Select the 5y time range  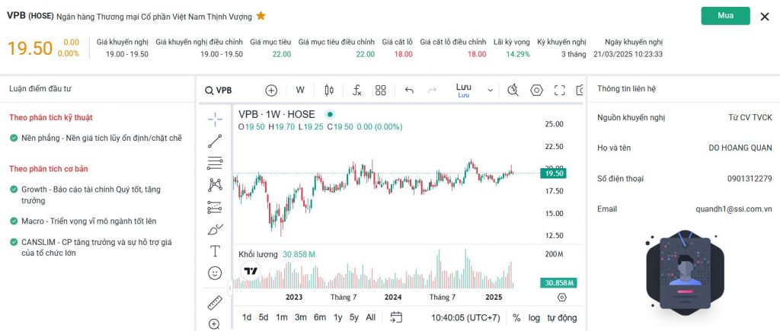354,317
